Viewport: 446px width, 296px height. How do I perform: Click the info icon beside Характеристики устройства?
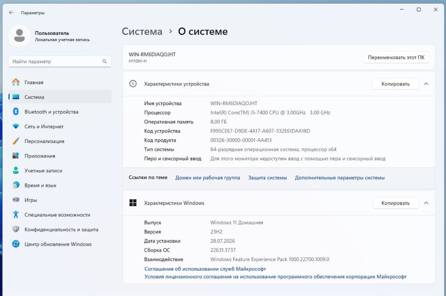(x=133, y=84)
